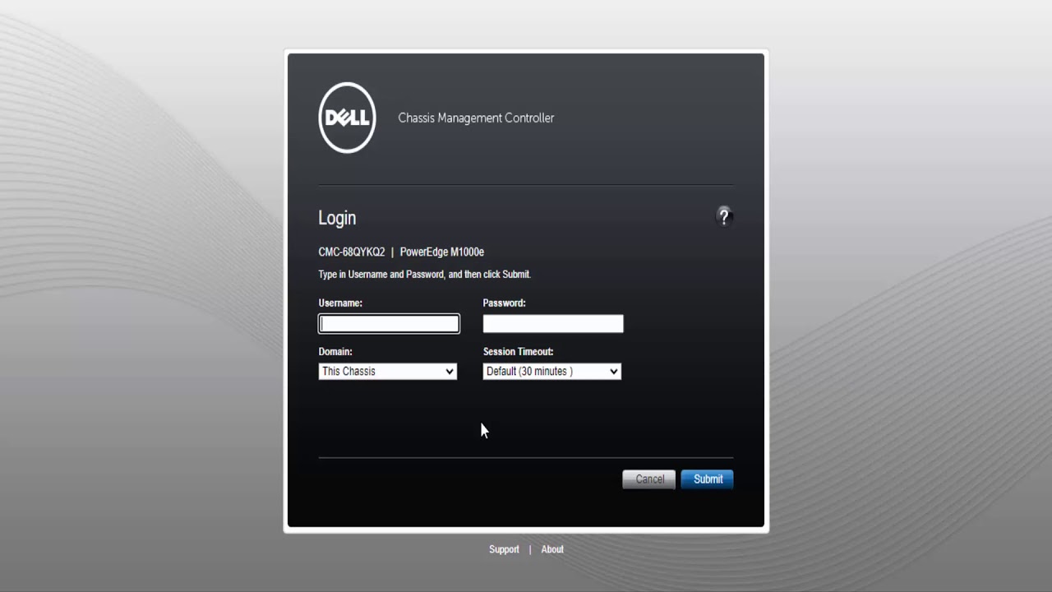Click into the Password field

click(x=553, y=324)
